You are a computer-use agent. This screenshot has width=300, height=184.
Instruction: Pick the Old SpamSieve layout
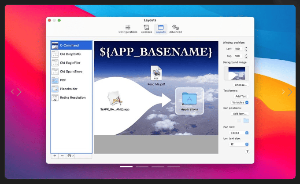point(71,72)
